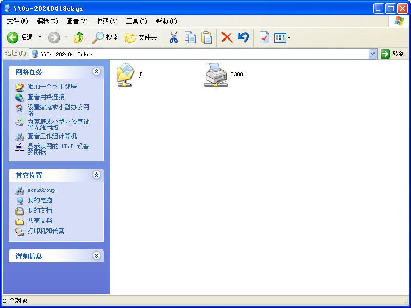
Task: Click the blue Undo arrow icon
Action: tap(243, 37)
